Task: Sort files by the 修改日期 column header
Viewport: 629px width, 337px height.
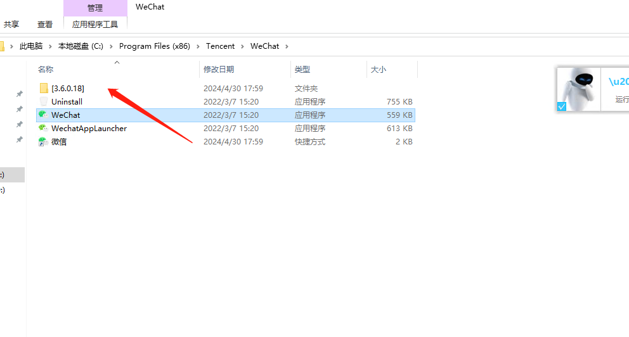Action: (x=219, y=69)
